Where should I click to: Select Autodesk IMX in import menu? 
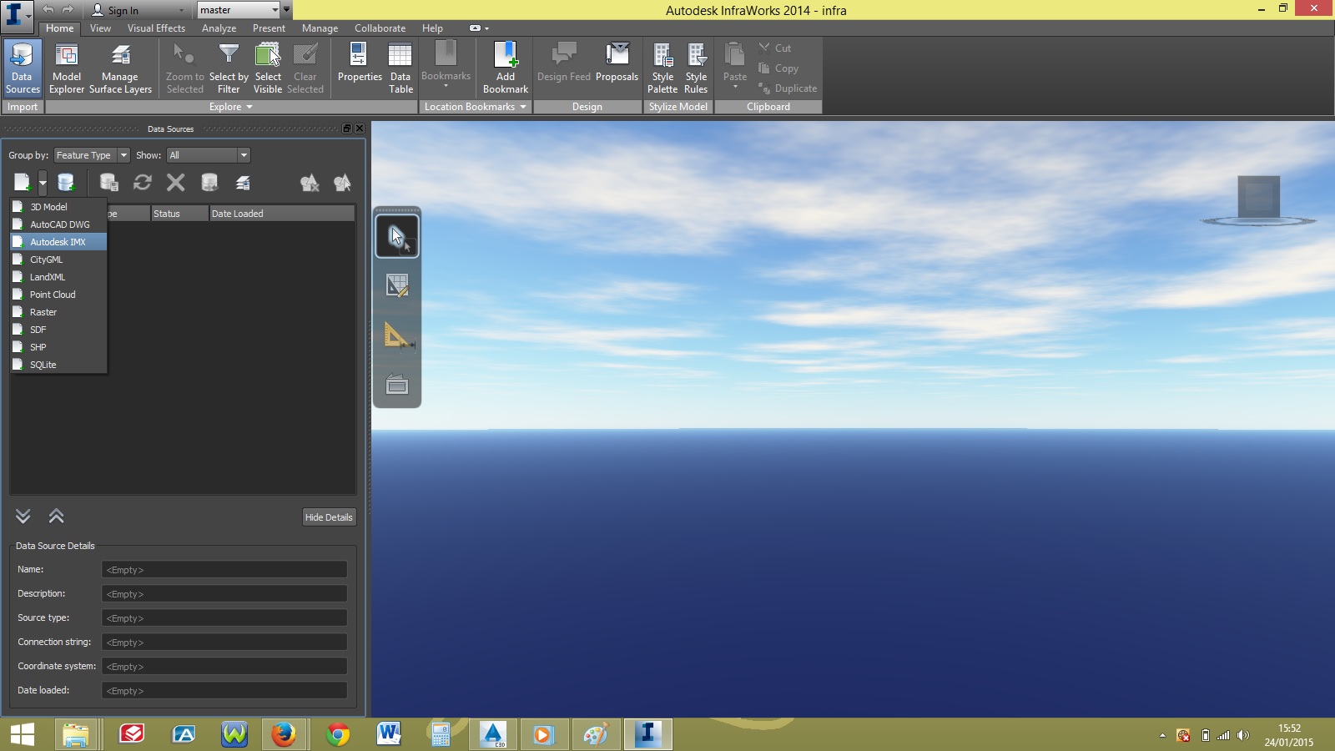point(58,242)
